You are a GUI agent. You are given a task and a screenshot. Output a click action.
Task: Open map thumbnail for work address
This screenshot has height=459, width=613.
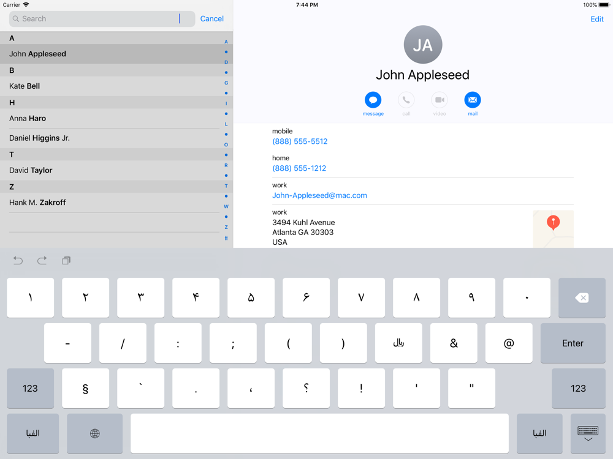(x=553, y=229)
